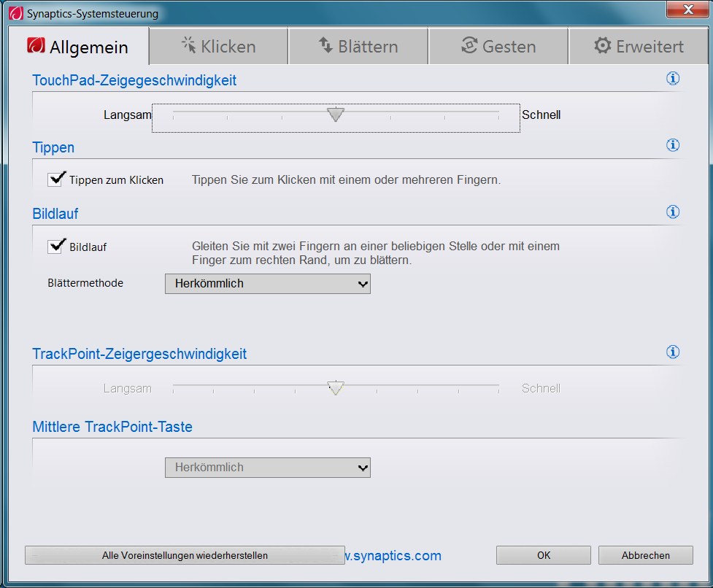Click Alle Voreinstellungen wiederherstellen button
The height and width of the screenshot is (588, 713).
[185, 555]
